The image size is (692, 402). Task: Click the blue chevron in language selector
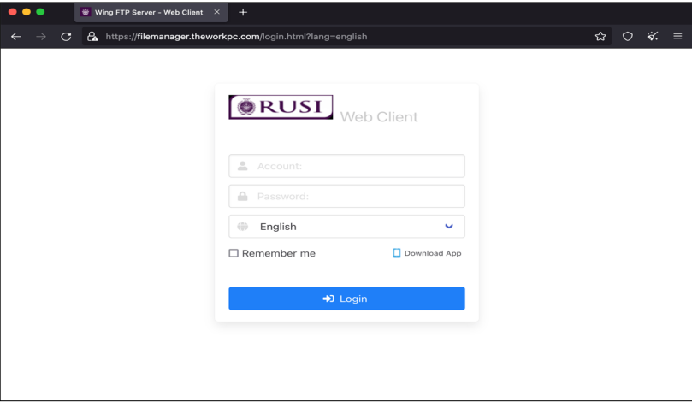tap(449, 227)
